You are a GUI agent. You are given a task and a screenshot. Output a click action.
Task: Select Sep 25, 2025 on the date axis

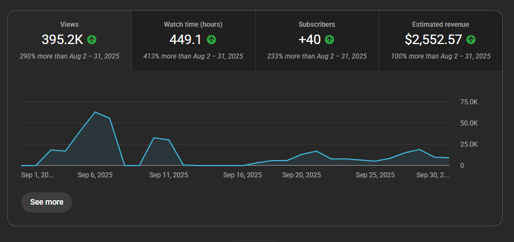click(375, 175)
